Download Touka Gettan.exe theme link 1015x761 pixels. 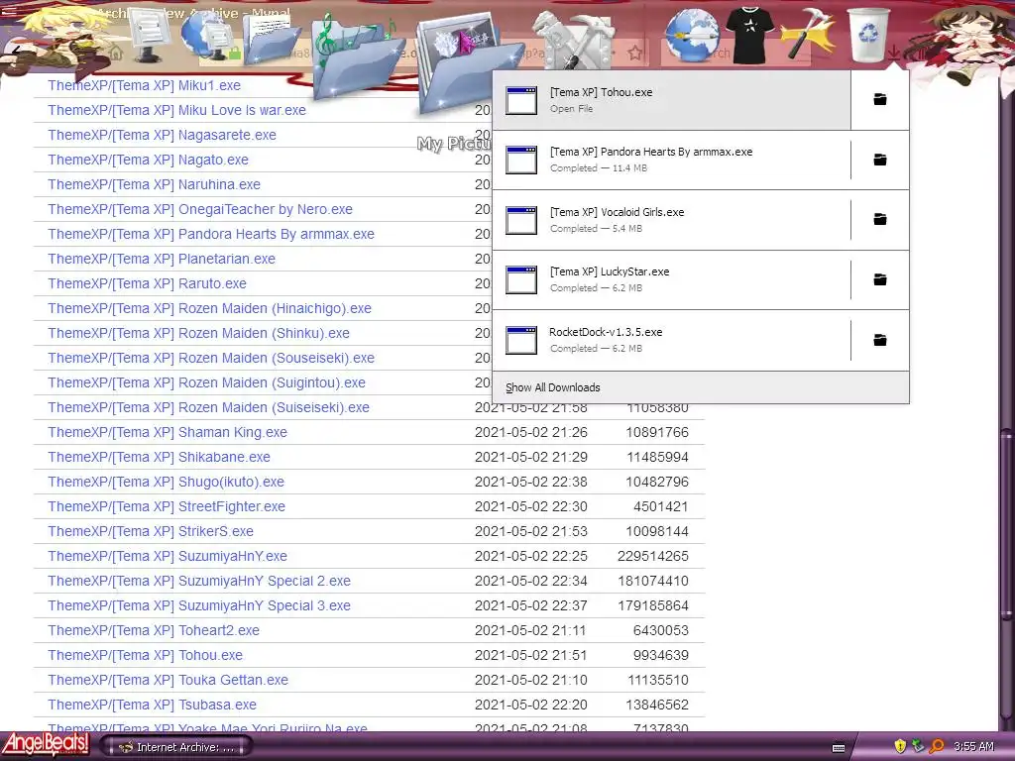169,680
